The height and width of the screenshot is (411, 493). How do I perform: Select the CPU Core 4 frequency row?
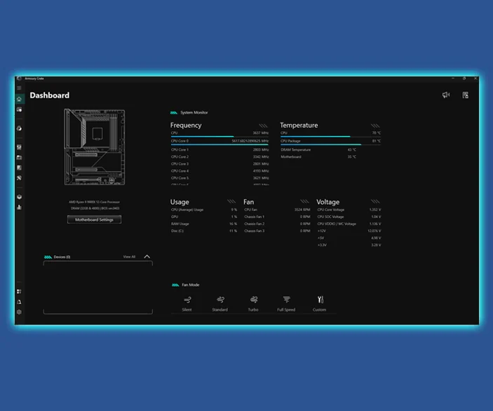[x=220, y=170]
